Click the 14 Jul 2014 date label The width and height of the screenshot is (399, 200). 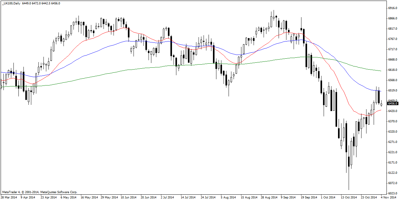(x=189, y=197)
